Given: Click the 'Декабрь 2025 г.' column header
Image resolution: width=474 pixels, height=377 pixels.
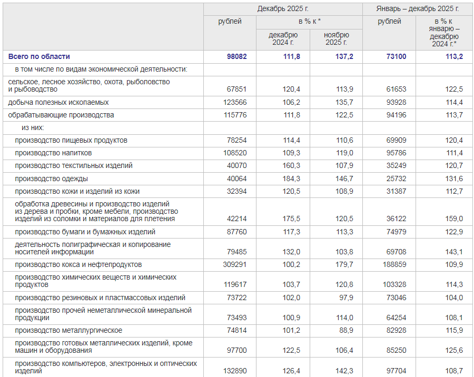Looking at the screenshot, I should (x=283, y=9).
